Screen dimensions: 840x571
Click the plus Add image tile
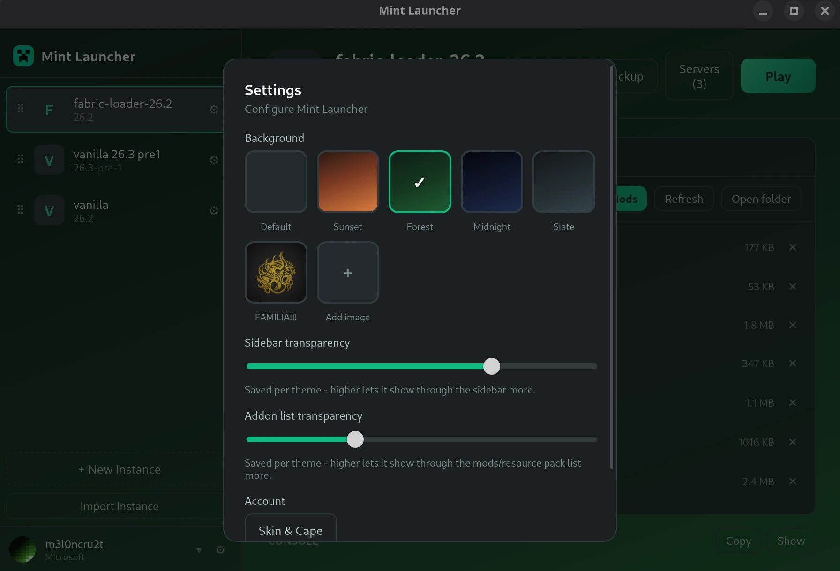point(348,273)
